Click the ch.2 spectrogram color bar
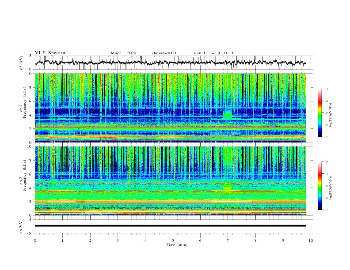This screenshot has height=270, width=350. (x=320, y=186)
